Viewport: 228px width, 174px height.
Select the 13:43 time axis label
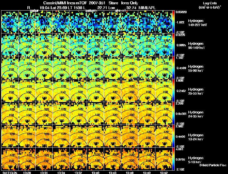pyautogui.click(x=113, y=173)
